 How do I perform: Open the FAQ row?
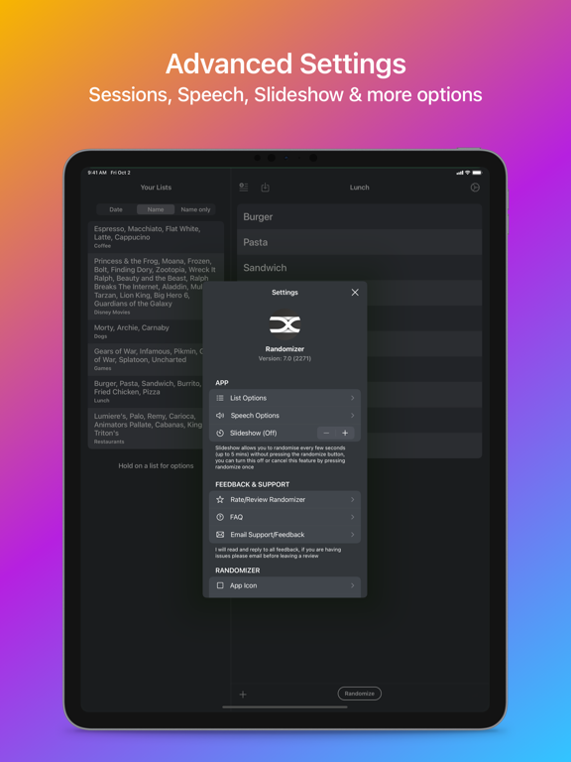click(285, 517)
